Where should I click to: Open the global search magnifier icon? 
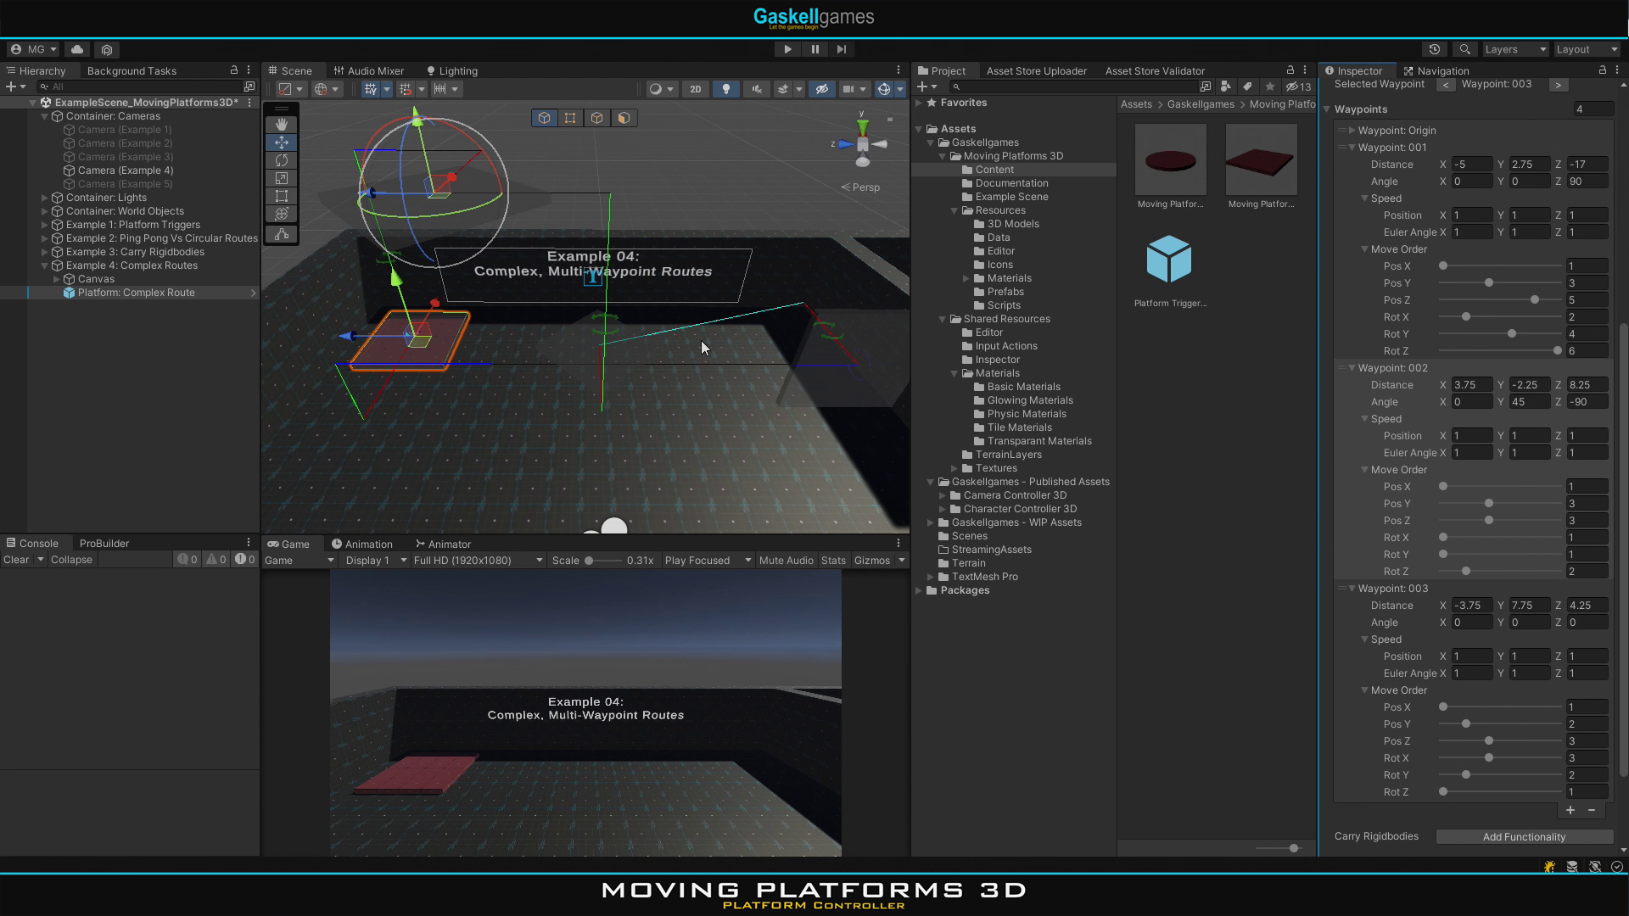tap(1464, 49)
